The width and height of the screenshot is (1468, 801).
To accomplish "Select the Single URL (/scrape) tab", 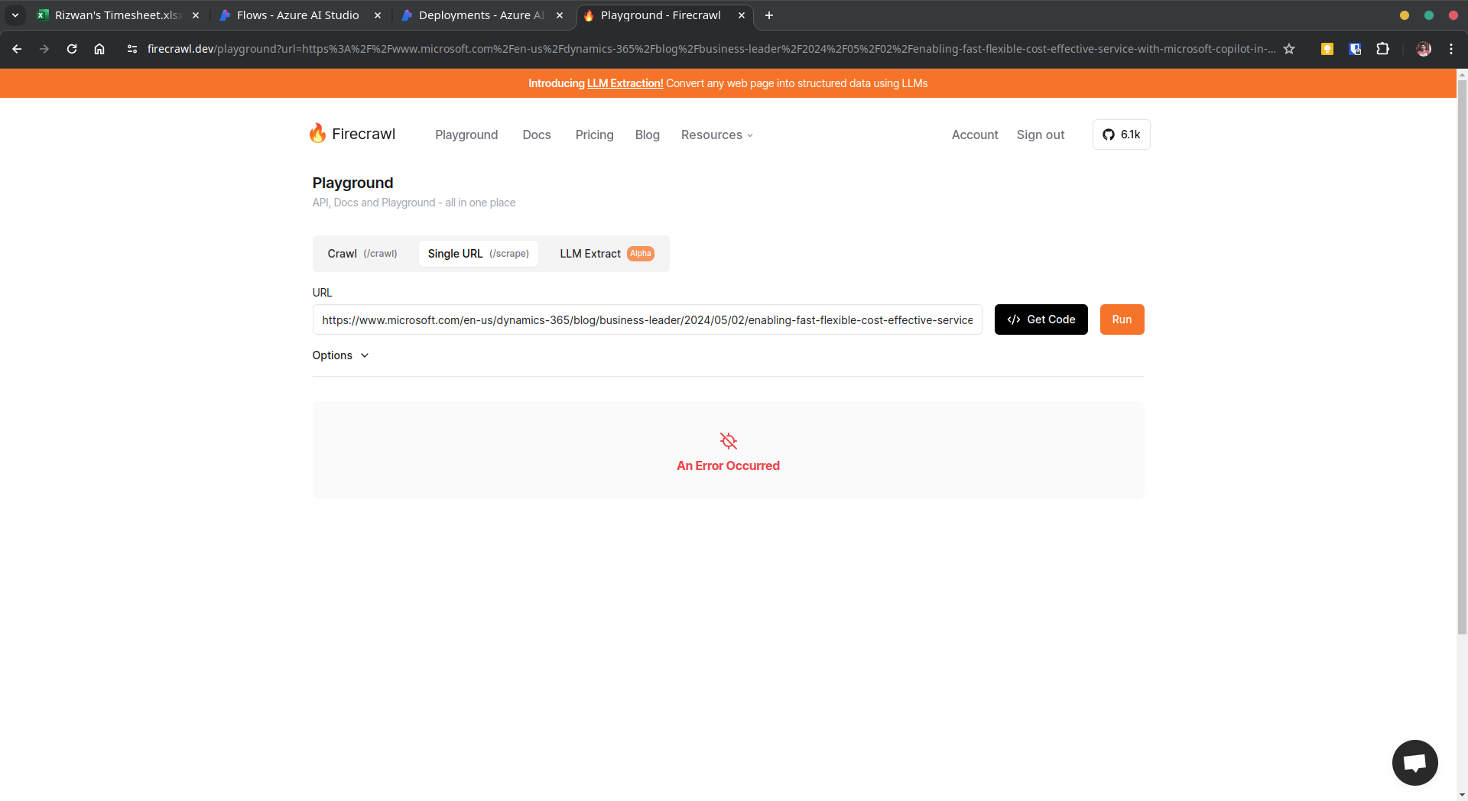I will tap(479, 254).
